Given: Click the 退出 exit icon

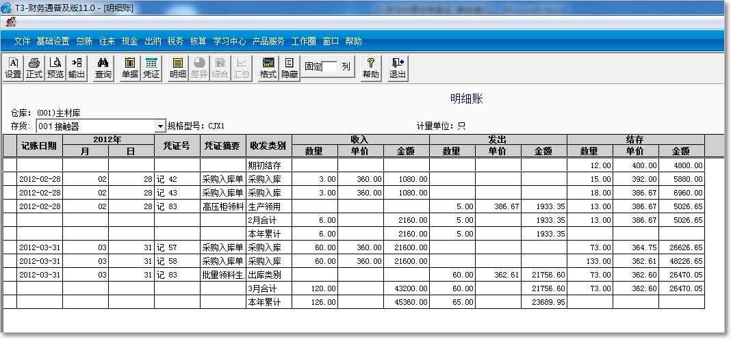Looking at the screenshot, I should click(398, 68).
